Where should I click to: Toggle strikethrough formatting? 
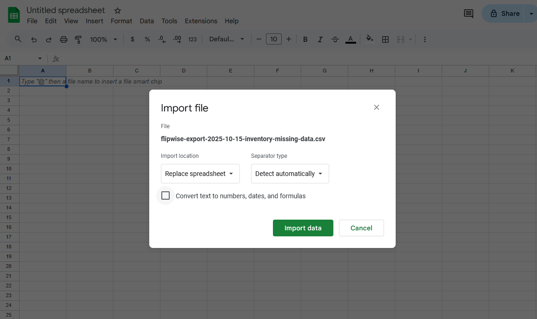335,39
